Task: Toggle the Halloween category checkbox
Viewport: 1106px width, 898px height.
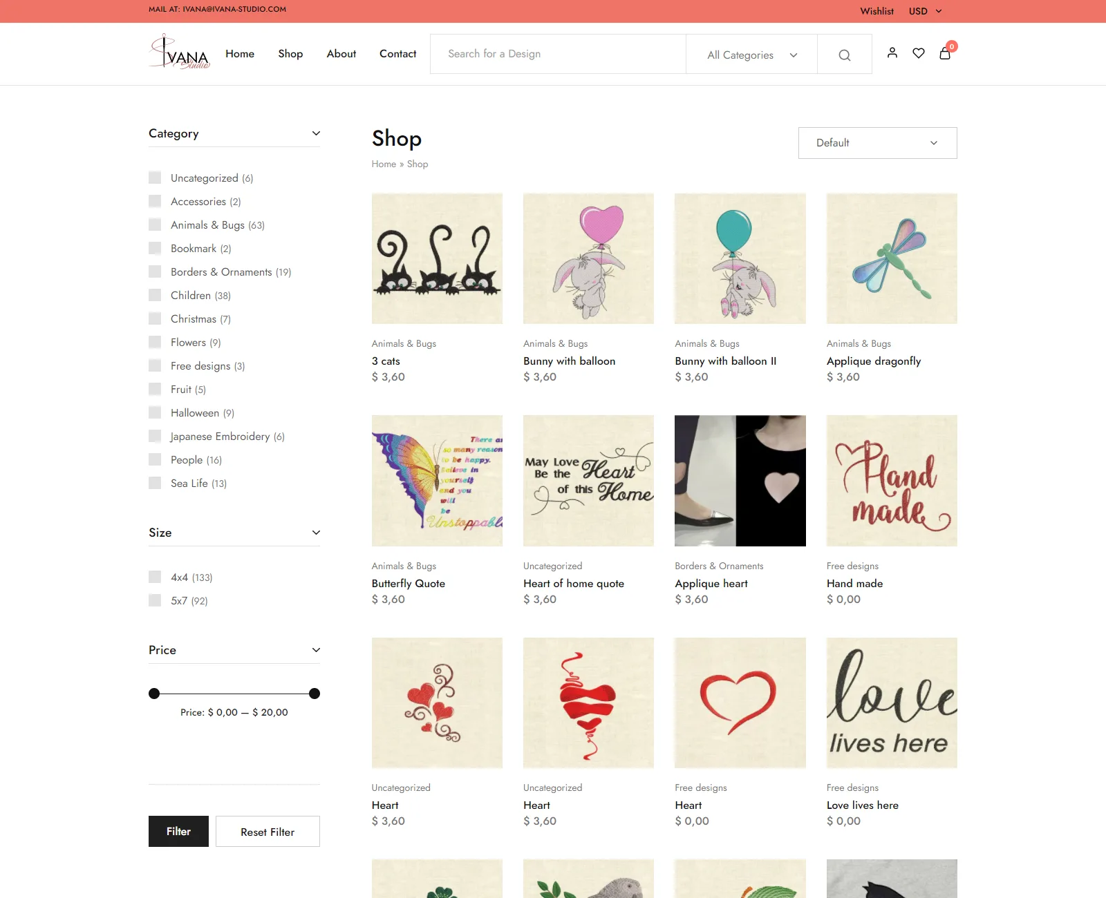Action: pyautogui.click(x=155, y=412)
